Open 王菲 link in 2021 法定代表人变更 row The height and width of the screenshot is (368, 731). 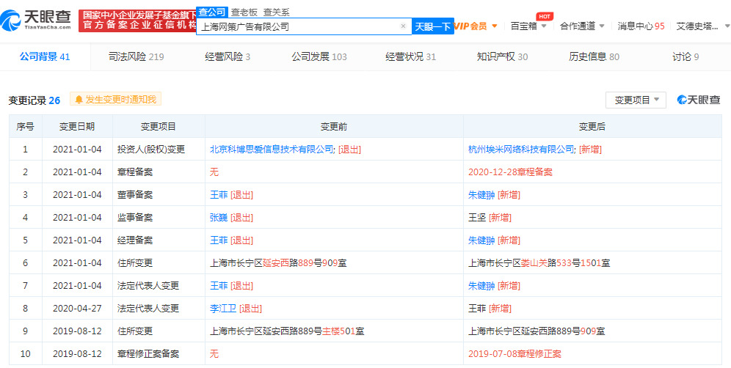pyautogui.click(x=219, y=286)
